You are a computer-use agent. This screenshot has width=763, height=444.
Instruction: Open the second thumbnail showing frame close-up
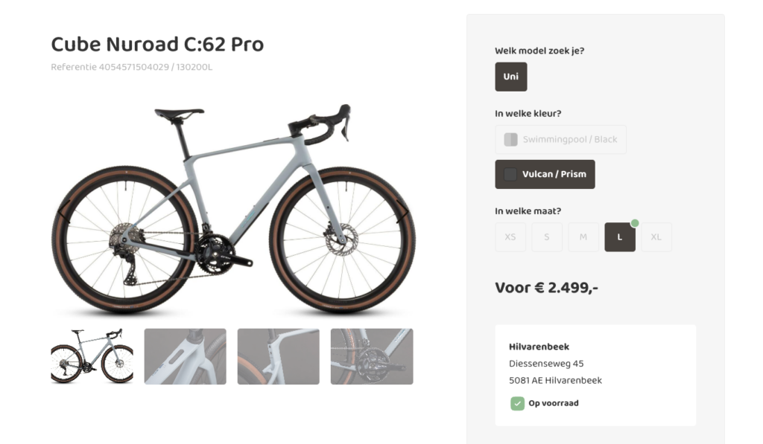point(185,356)
